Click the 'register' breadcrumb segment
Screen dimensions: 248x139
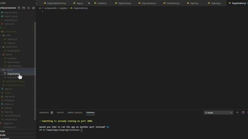tap(63, 8)
